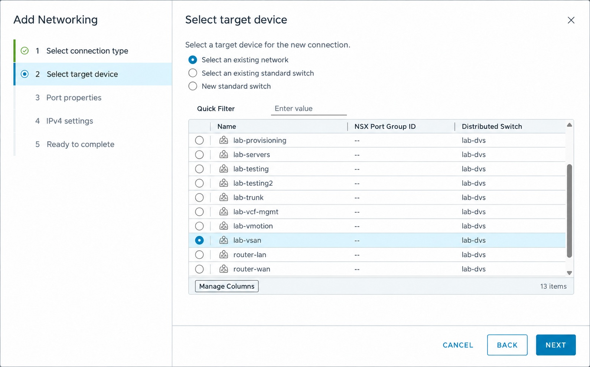
Task: Click the scroll down arrow of network list
Action: 570,273
